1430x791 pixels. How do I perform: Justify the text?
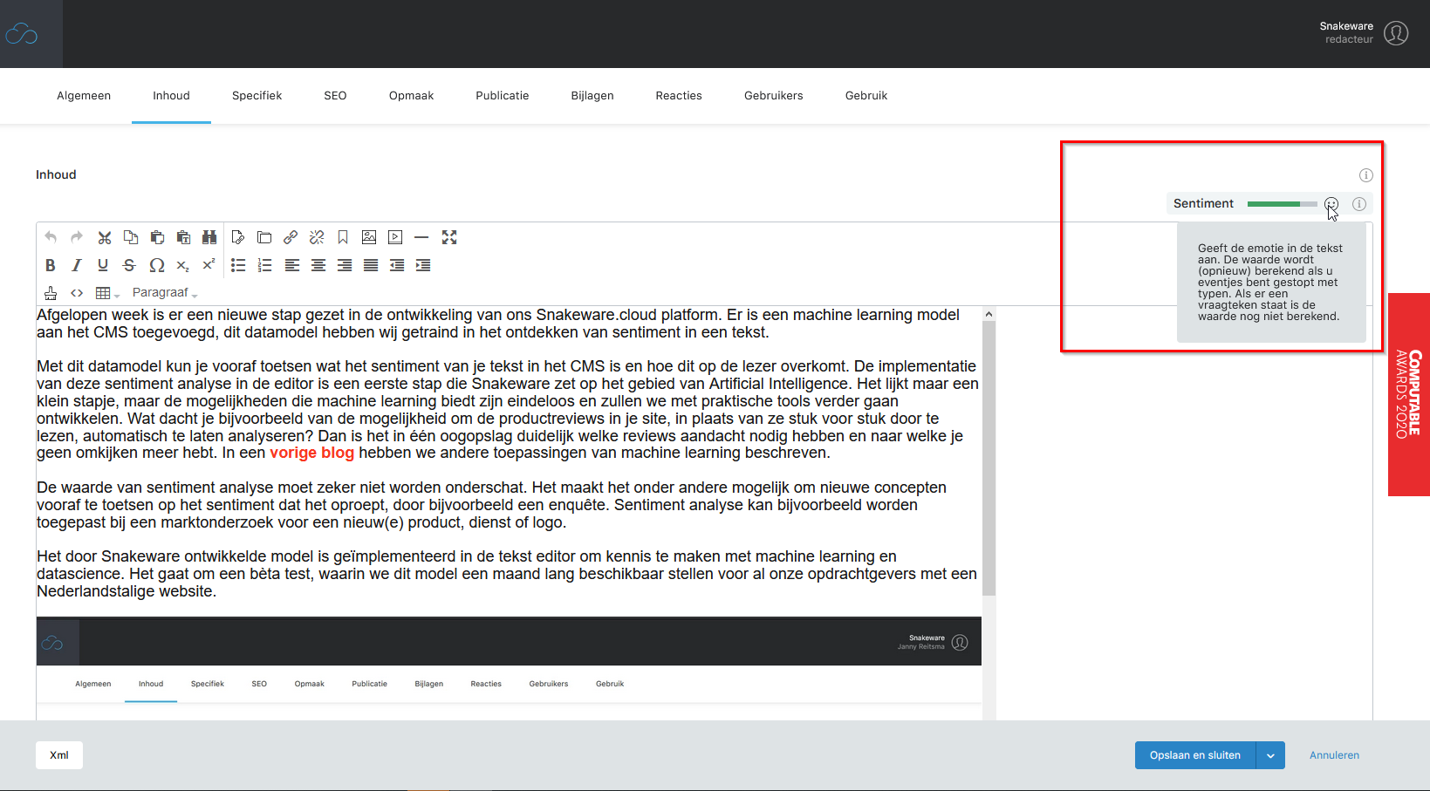(x=371, y=265)
